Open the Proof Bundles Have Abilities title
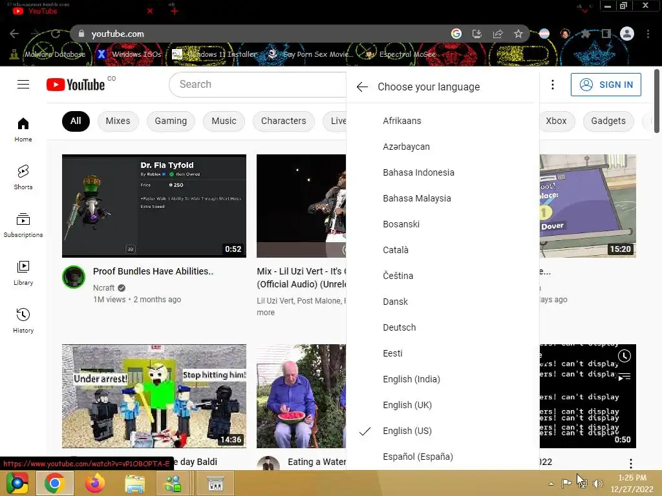Screen dimensions: 662x496 153,271
